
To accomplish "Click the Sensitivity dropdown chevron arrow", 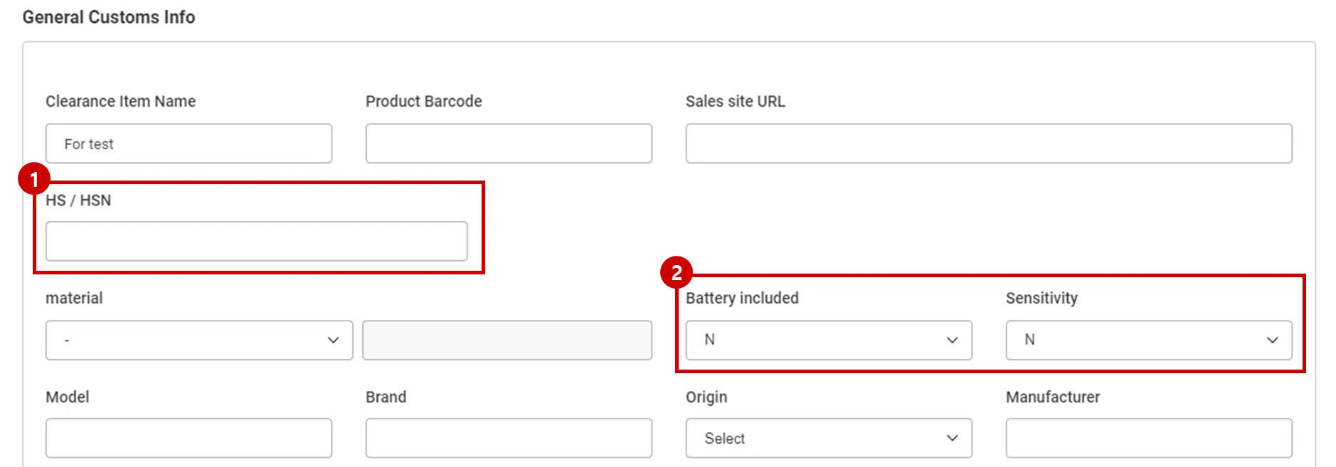I will (1272, 340).
